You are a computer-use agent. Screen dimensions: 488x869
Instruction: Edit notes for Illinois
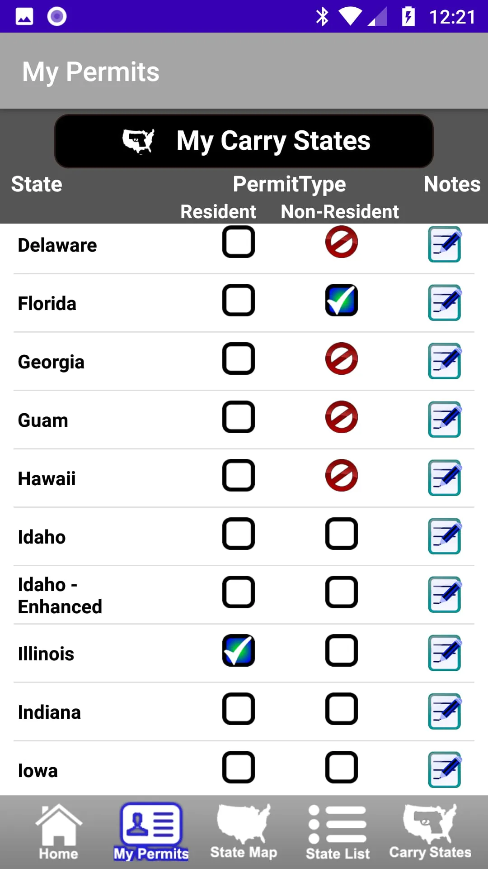(x=444, y=653)
